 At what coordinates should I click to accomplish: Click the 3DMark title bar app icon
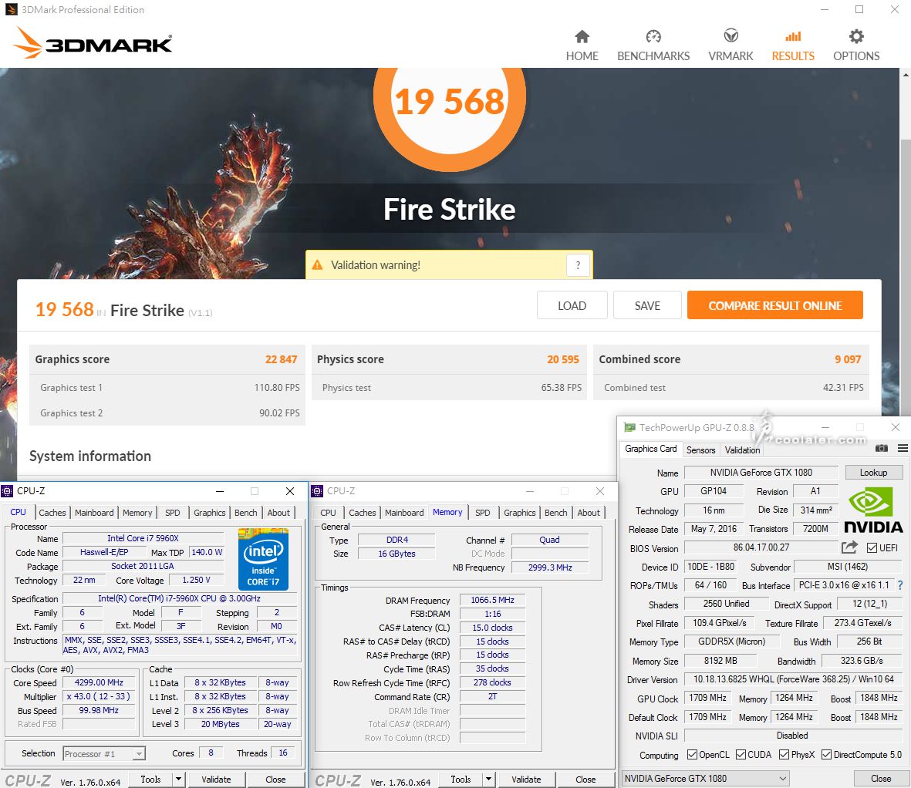11,9
